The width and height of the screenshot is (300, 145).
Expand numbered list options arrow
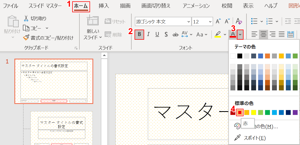tap(277, 21)
